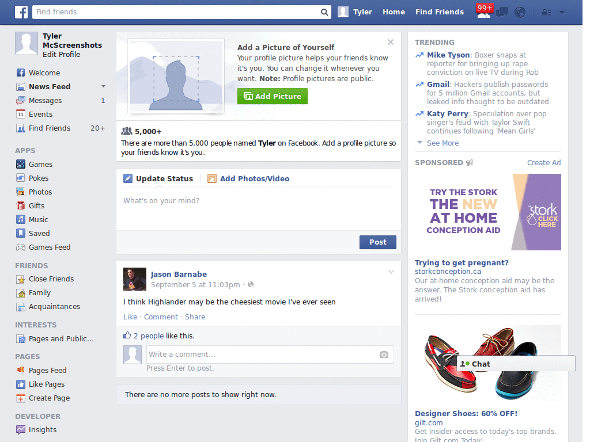The image size is (590, 442).
Task: Click the Games app icon
Action: coord(21,164)
